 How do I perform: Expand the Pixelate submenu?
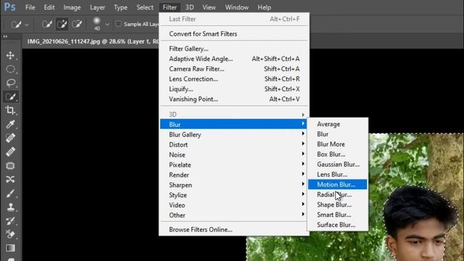(x=233, y=165)
